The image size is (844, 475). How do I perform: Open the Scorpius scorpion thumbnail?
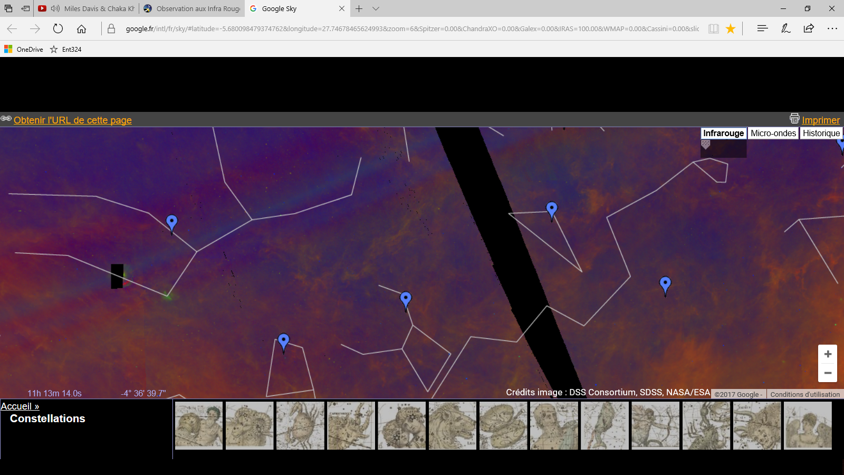706,426
